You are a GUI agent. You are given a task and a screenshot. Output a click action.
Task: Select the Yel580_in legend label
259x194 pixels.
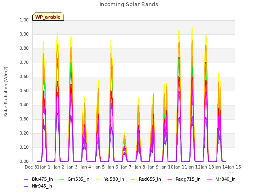[114, 179]
